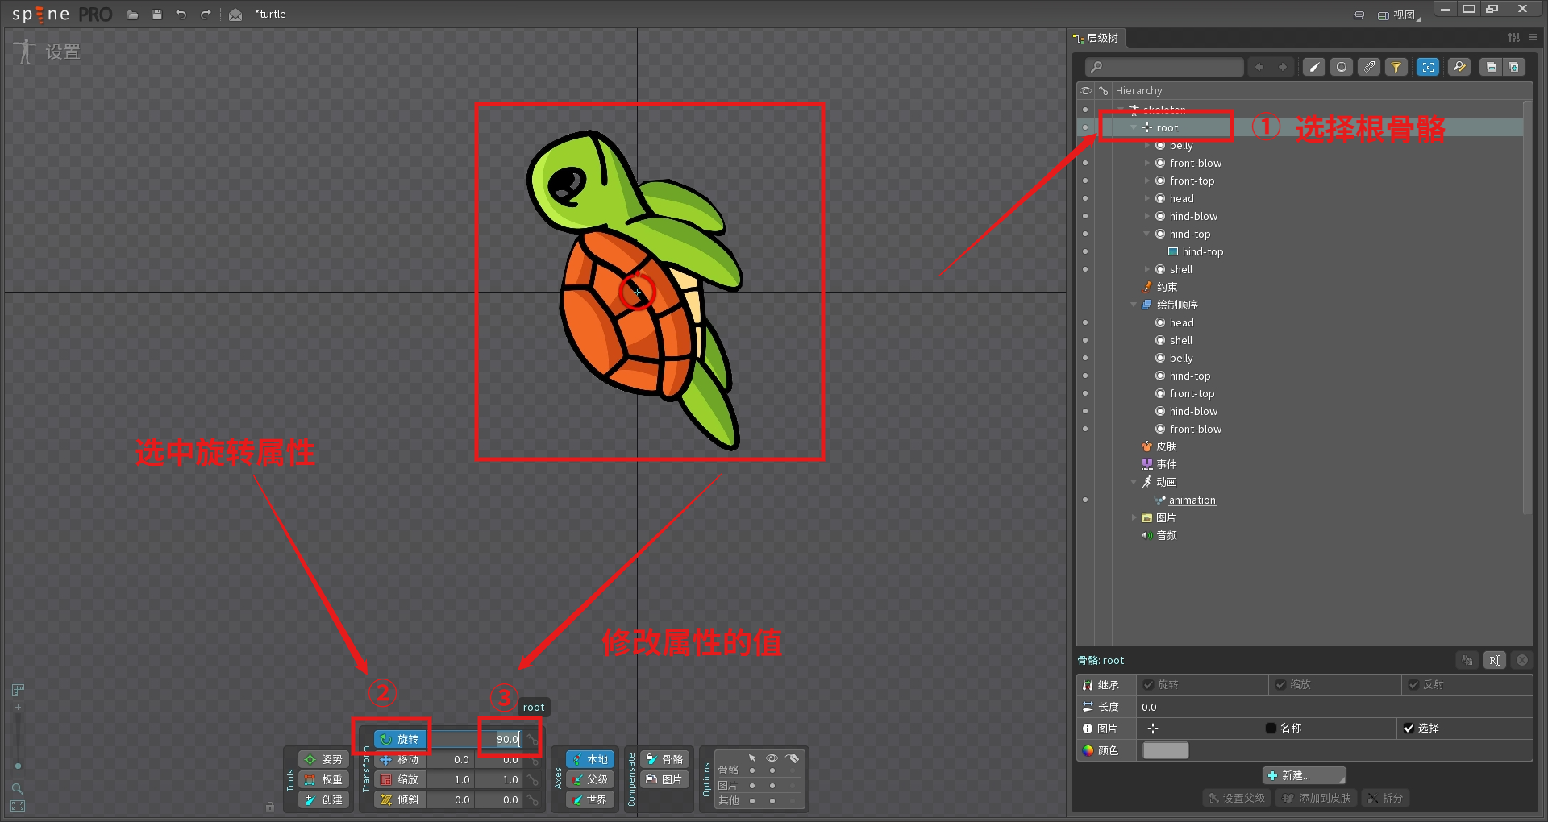Filter tree by attachments paperclip icon
Screen dimensions: 1548x822
pyautogui.click(x=1369, y=67)
